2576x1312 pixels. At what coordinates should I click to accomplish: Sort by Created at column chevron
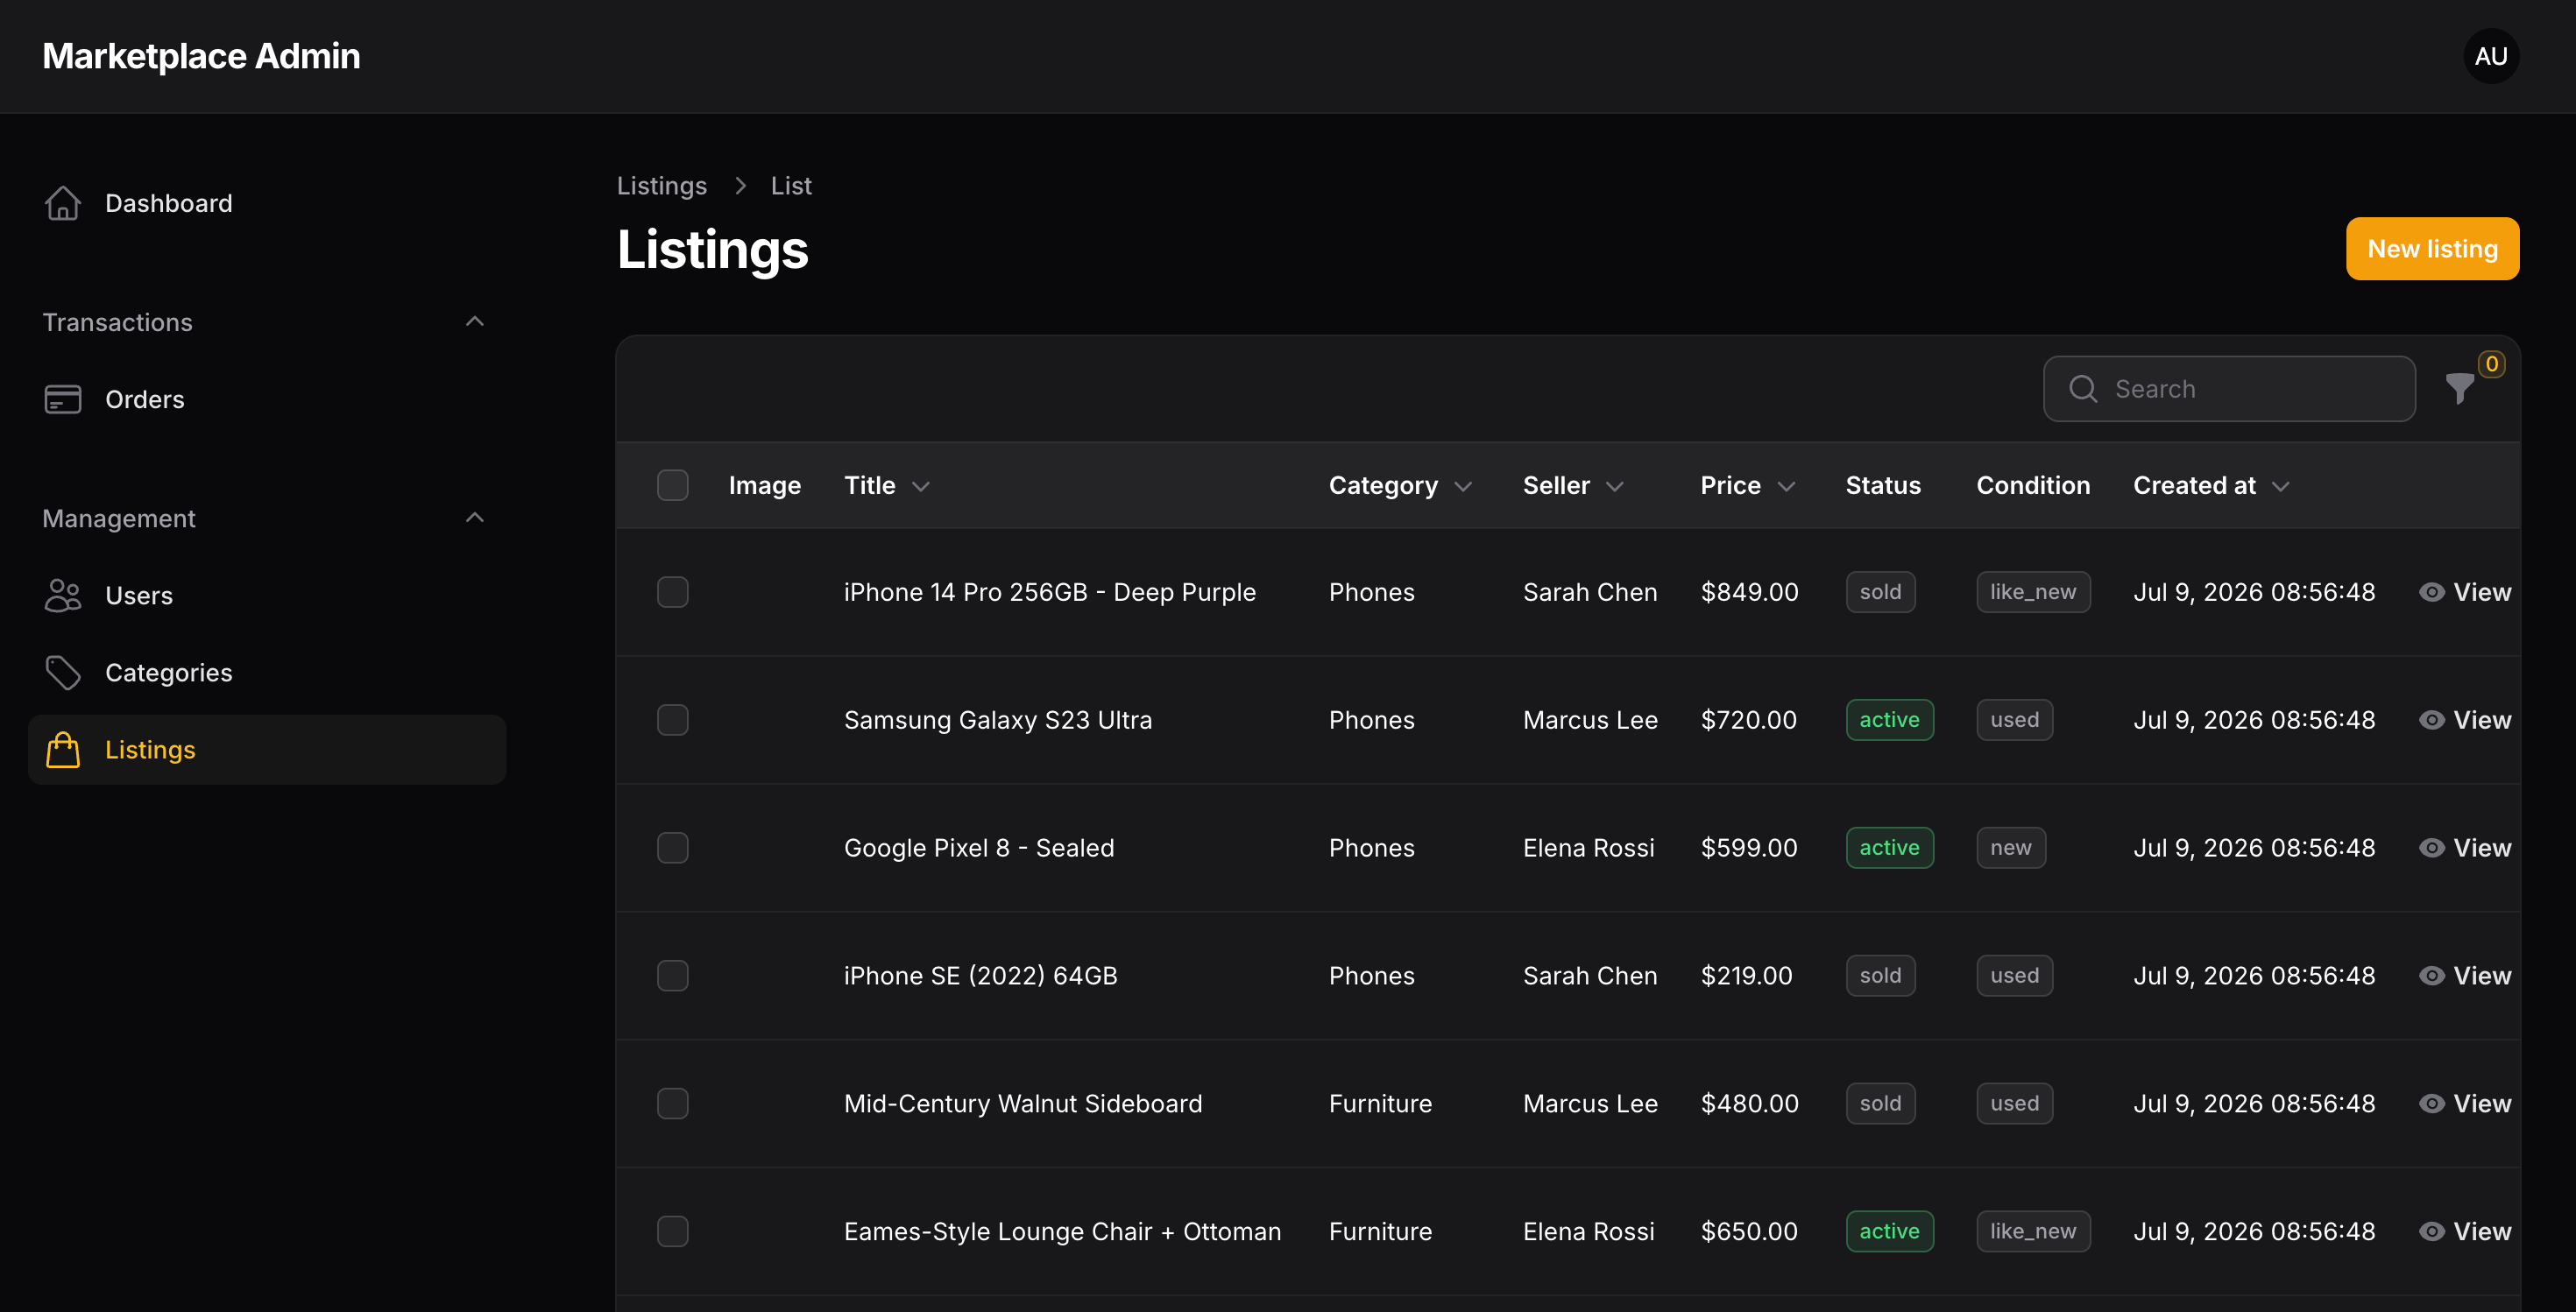2280,487
